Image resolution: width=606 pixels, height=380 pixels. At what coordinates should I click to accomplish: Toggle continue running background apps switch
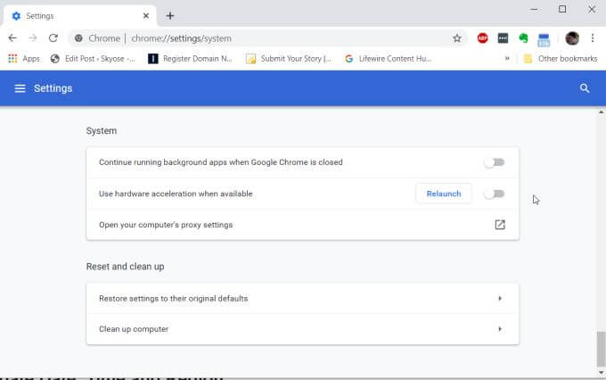(494, 162)
